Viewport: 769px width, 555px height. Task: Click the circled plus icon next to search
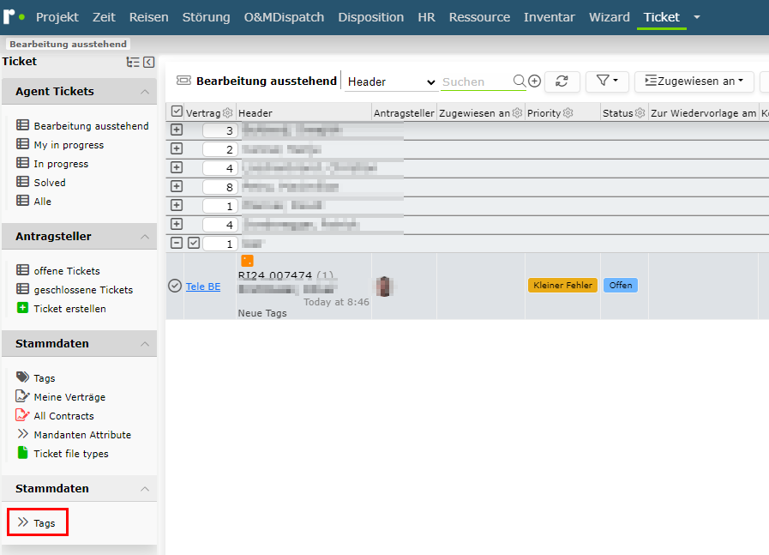[535, 81]
